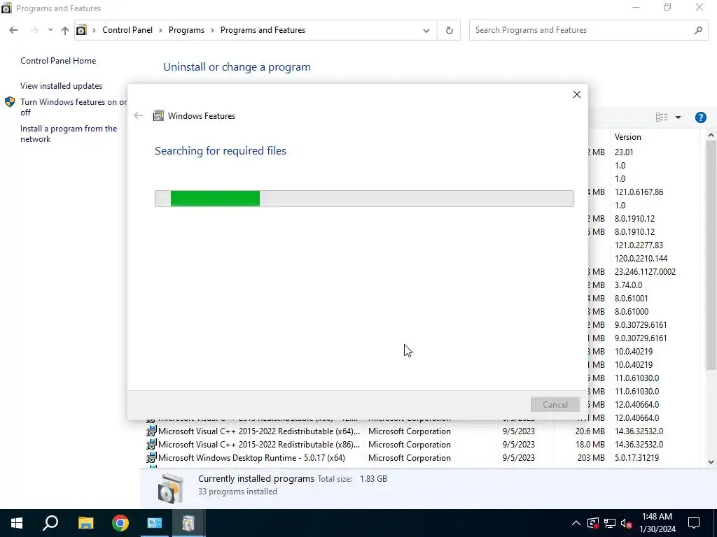Open the network tray icon
717x537 pixels.
click(610, 523)
